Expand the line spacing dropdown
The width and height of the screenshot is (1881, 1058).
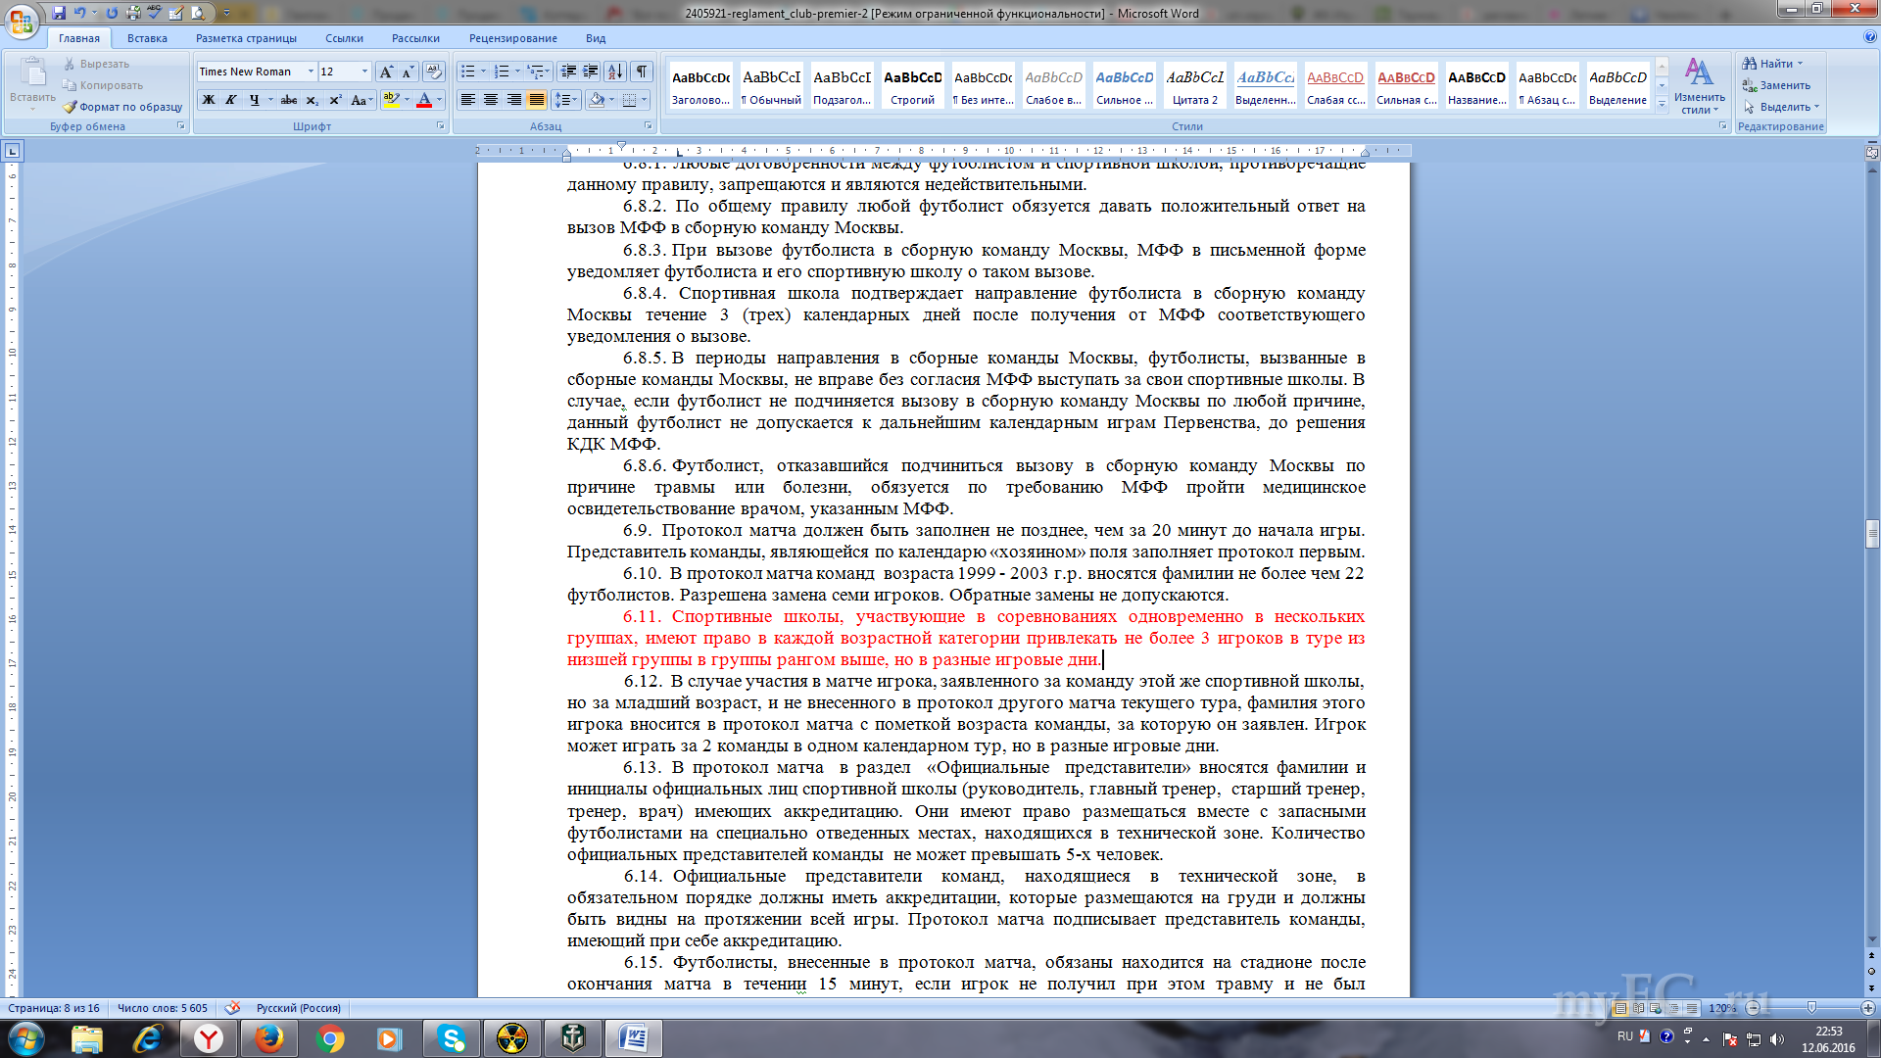pos(575,100)
